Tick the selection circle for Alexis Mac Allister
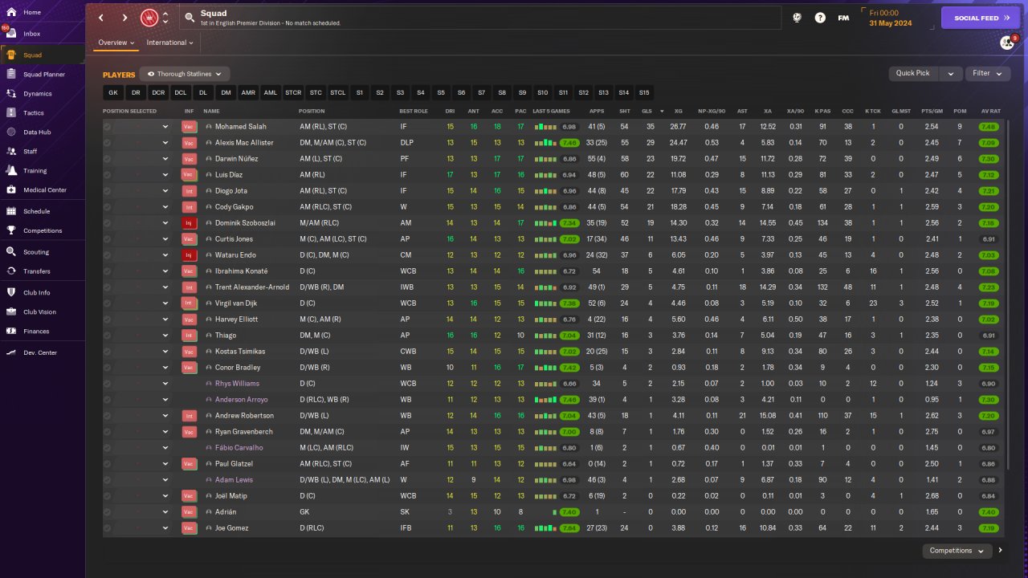This screenshot has width=1028, height=578. coord(108,143)
